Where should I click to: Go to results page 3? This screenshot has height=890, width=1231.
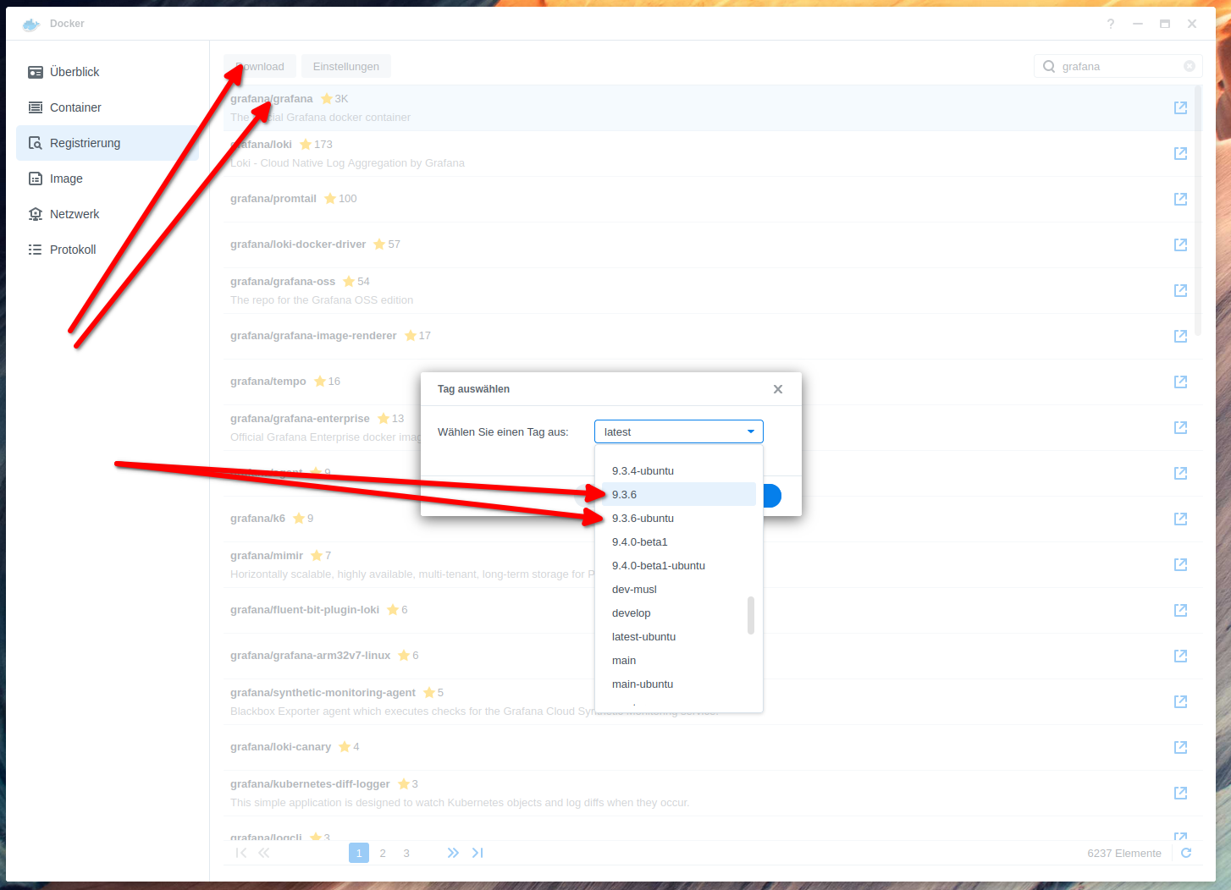406,853
